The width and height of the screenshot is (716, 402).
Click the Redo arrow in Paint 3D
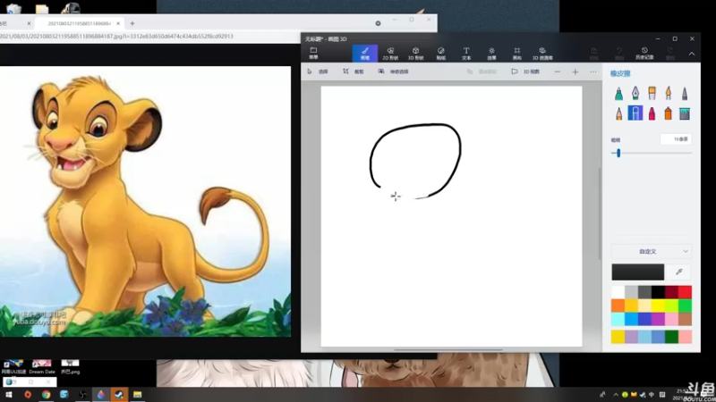pos(669,54)
